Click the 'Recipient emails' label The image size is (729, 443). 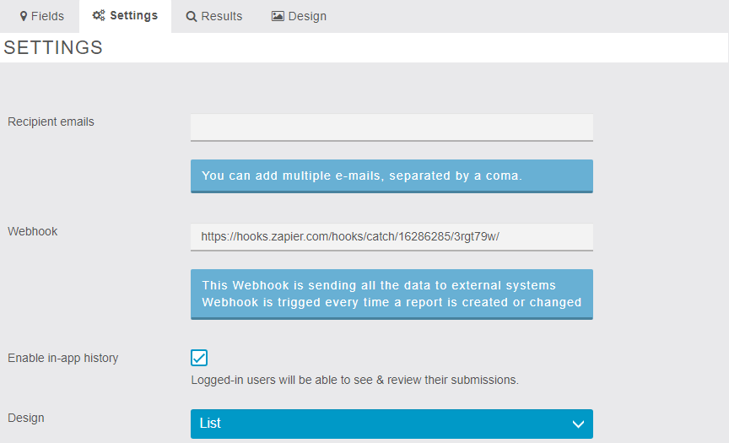(x=51, y=122)
